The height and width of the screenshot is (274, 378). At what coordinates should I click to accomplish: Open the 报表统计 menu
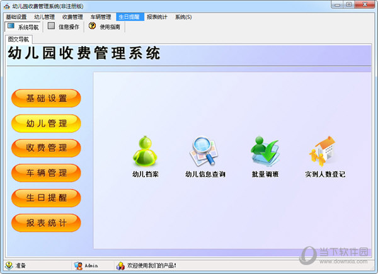(x=157, y=17)
